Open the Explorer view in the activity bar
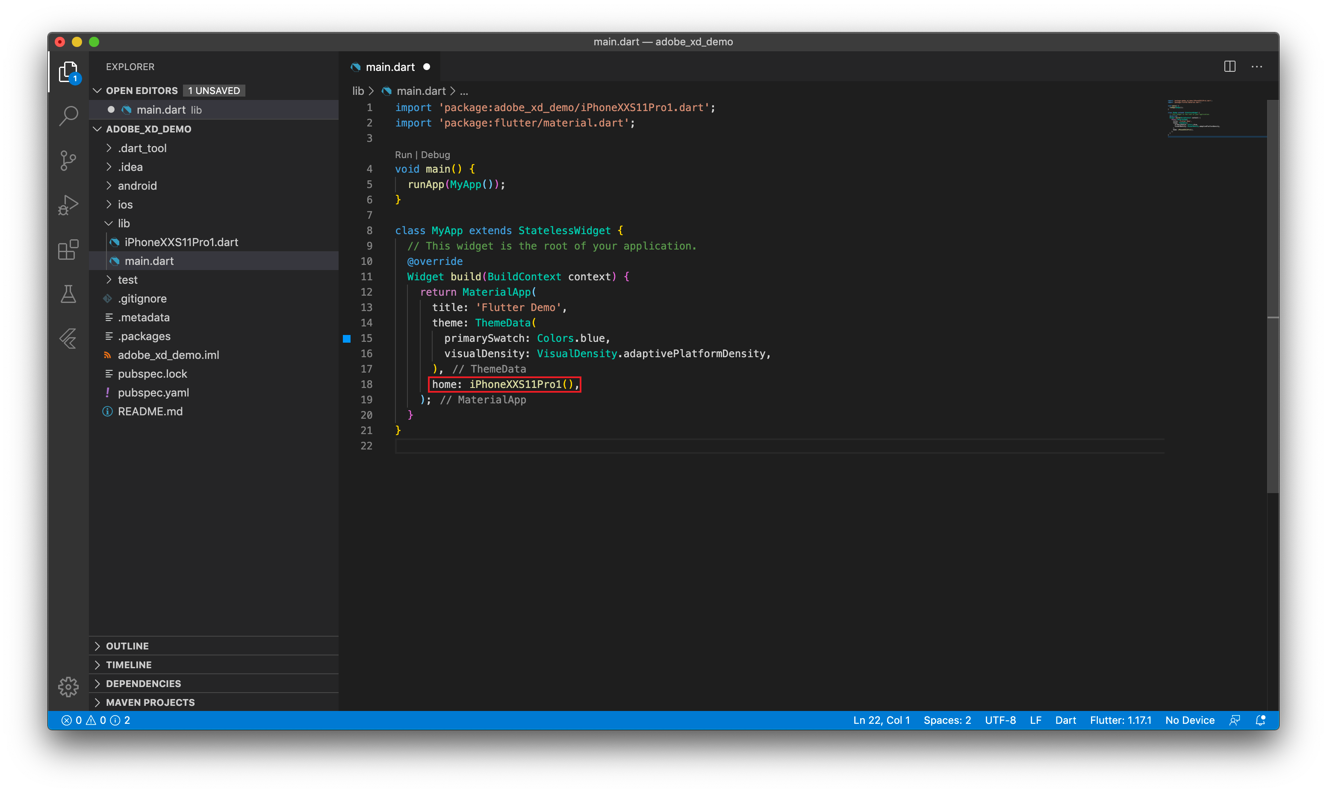Screen dimensions: 1327x793 (x=68, y=71)
